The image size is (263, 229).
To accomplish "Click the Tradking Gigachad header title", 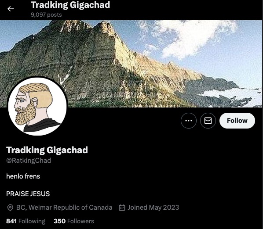I will coord(70,5).
